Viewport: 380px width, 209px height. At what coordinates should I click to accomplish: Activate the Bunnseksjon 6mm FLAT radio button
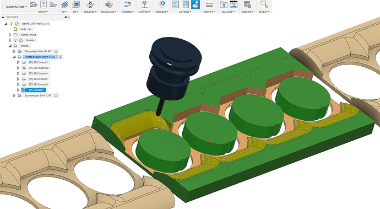[56, 95]
